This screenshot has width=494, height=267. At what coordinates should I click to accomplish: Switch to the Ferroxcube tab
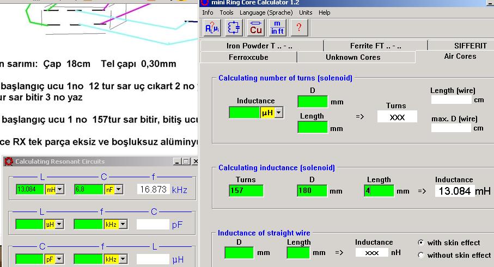[x=248, y=57]
